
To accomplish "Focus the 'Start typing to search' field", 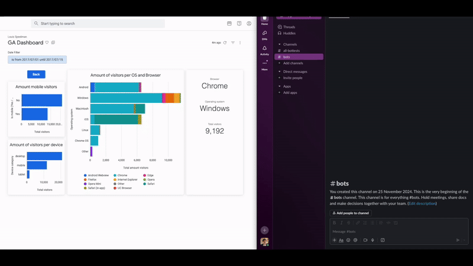I will tap(98, 23).
